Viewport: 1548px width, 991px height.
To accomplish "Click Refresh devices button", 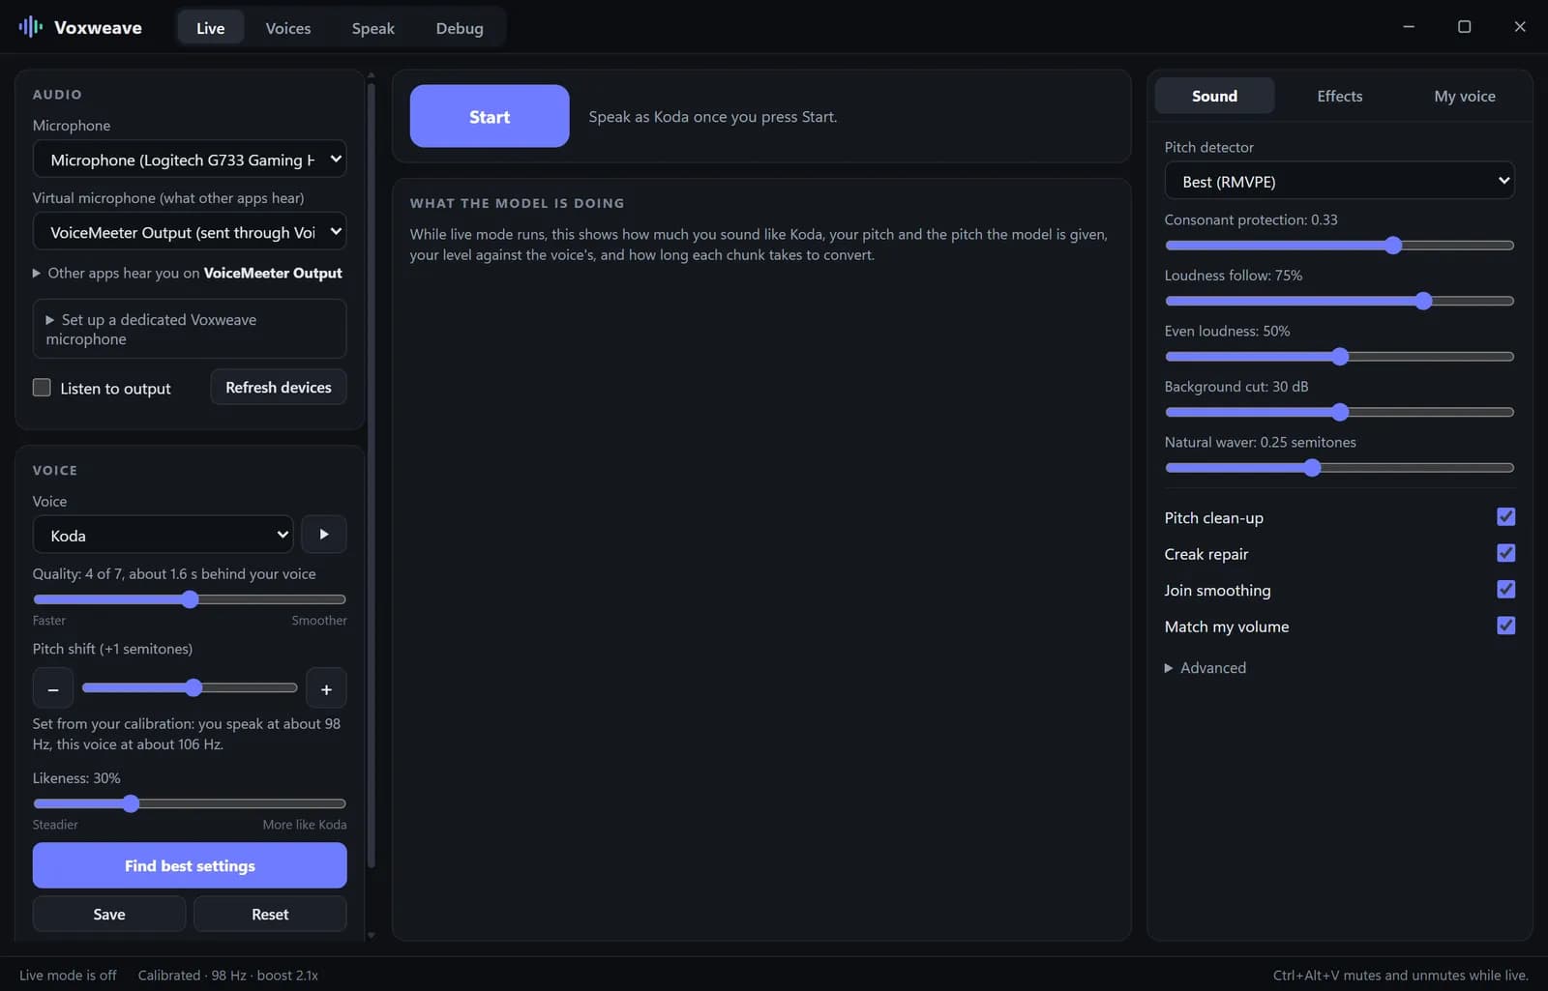I will (279, 387).
